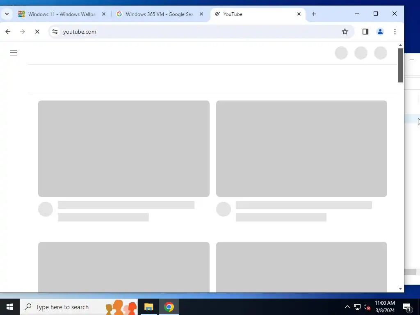Click the Type here to search box
The height and width of the screenshot is (315, 420).
coord(79,307)
